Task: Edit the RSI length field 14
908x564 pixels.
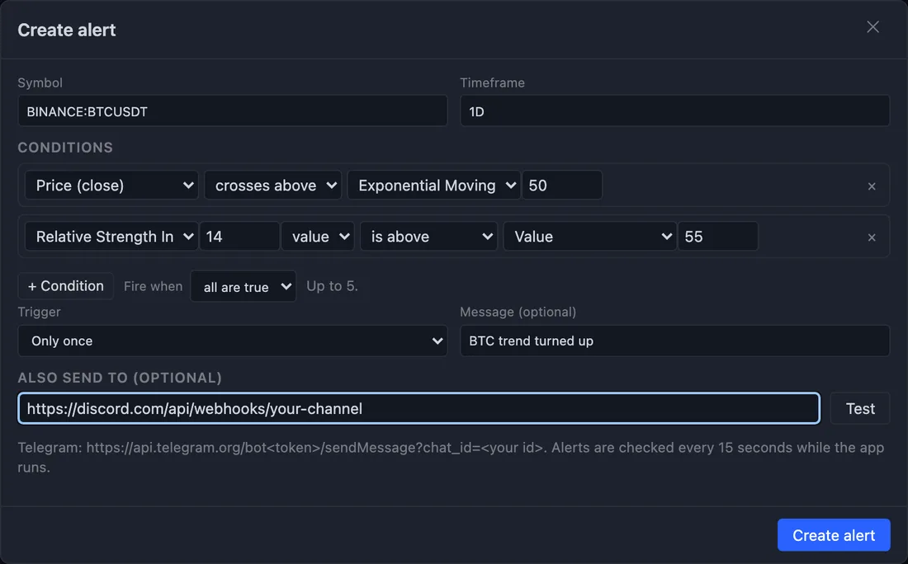Action: point(239,236)
